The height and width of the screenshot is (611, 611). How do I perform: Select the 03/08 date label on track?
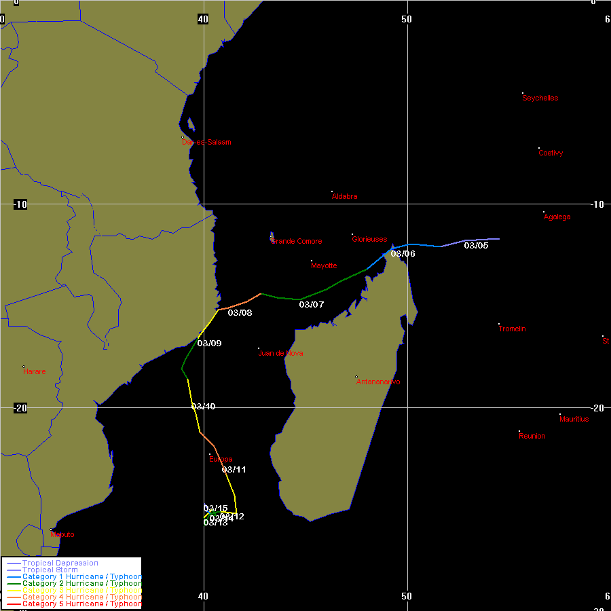coord(240,312)
